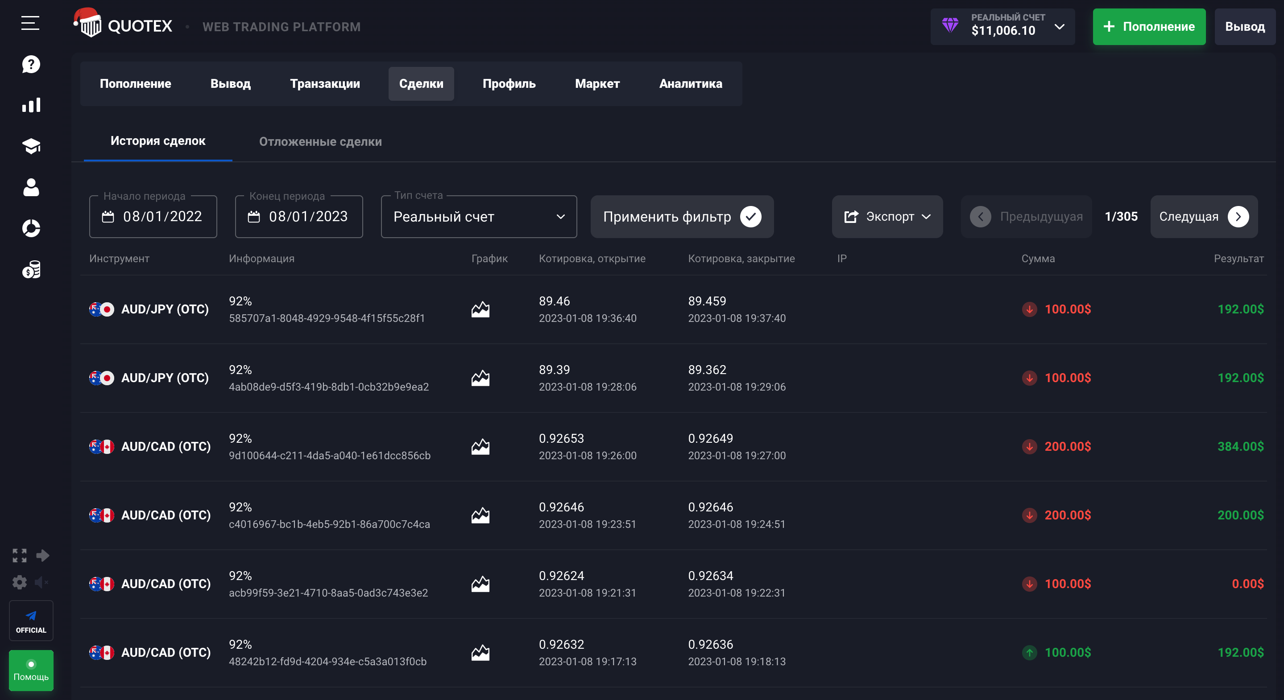Click the Котировка, открытие column header
The image size is (1284, 700).
coord(592,259)
